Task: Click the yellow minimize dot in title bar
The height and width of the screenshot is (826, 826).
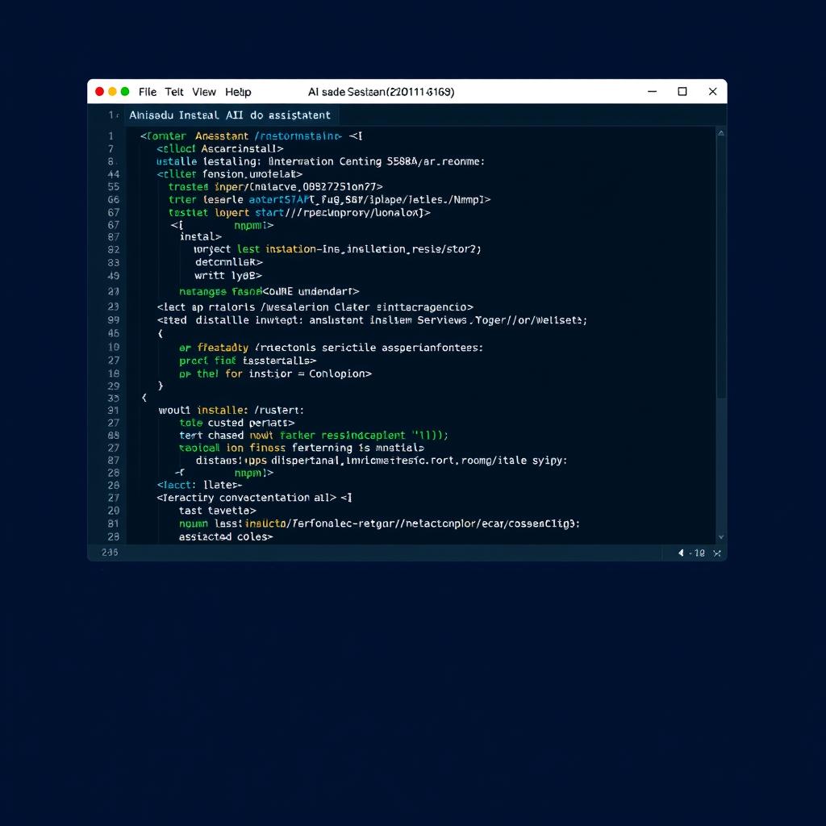Action: pos(112,92)
